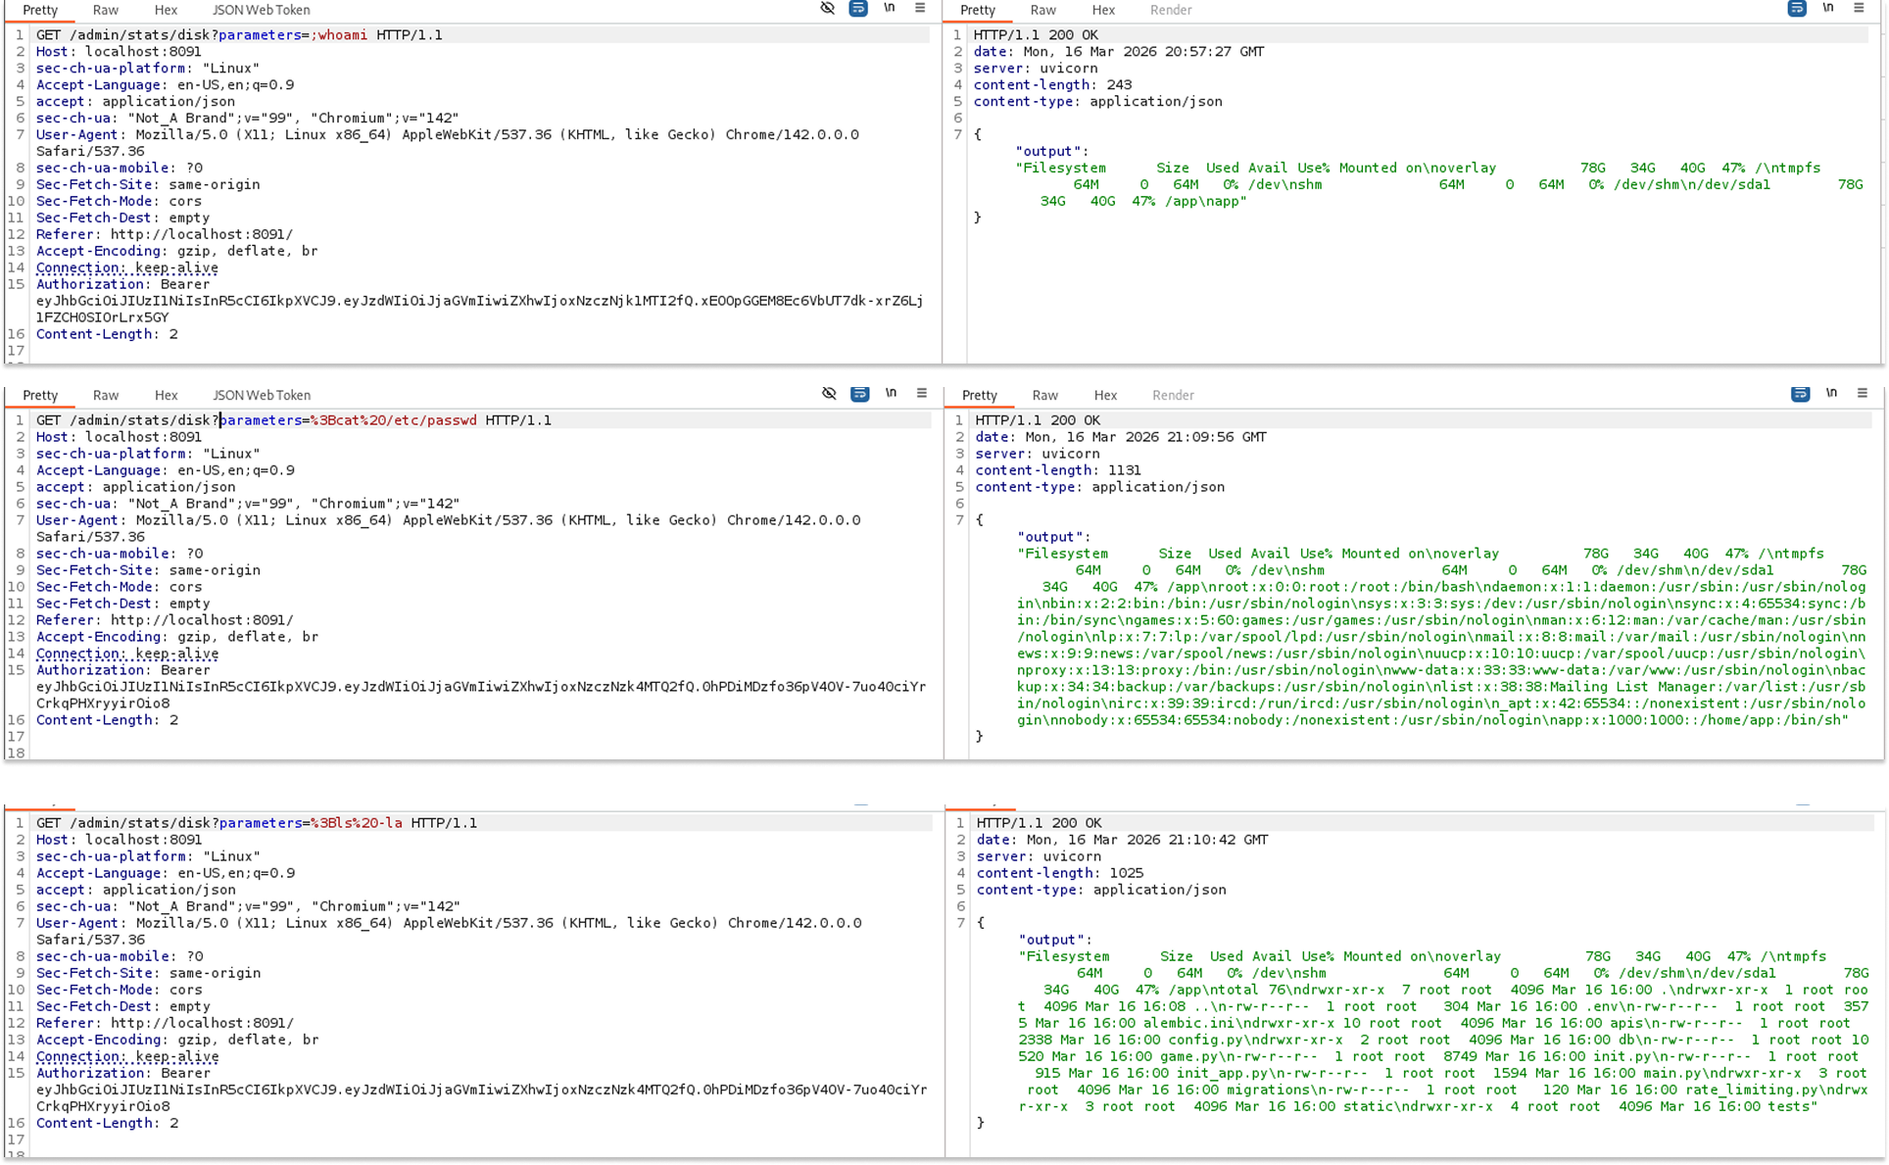
Task: Click the \n icon in the top response pane
Action: 1828,8
